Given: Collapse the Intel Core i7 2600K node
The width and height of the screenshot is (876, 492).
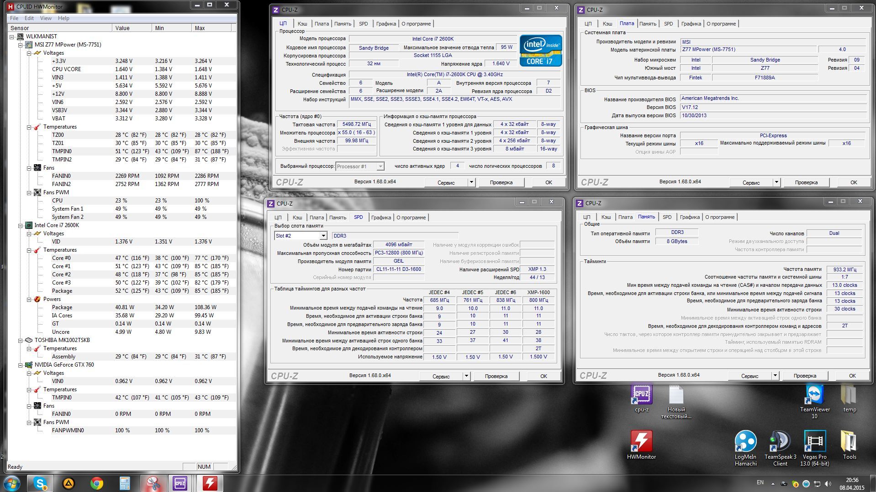Looking at the screenshot, I should [x=21, y=225].
